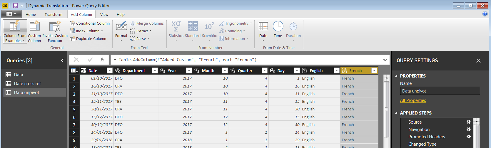
Task: Click the fx formula icon
Action: tap(102, 60)
